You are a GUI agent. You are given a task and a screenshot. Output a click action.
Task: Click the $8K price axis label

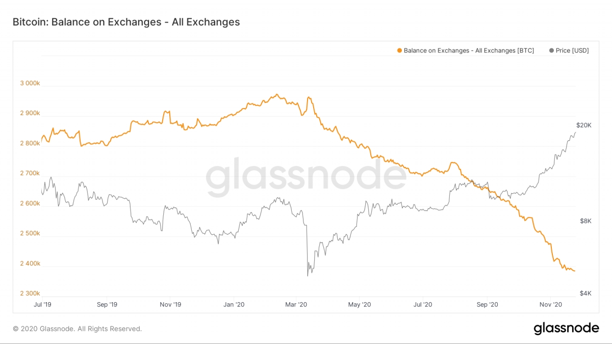pyautogui.click(x=585, y=221)
